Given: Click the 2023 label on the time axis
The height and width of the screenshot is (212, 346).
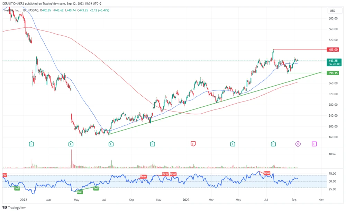Looking at the screenshot, I should click(x=186, y=200).
